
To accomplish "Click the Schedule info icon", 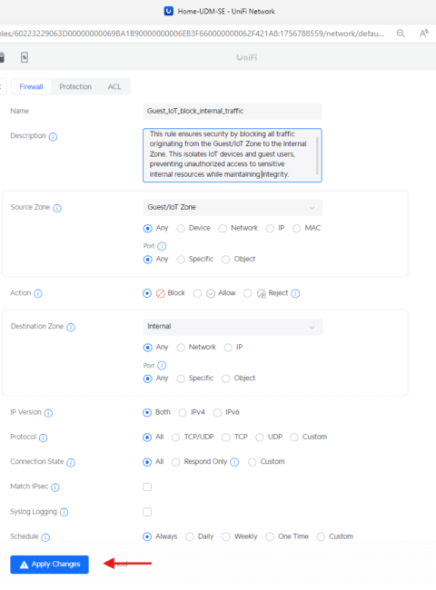I will point(45,537).
